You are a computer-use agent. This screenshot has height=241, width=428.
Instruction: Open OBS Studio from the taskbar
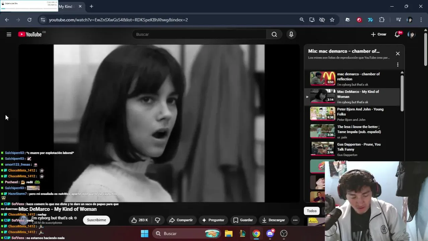click(x=284, y=233)
